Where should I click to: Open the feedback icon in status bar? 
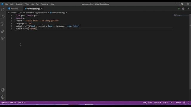tap(184, 103)
